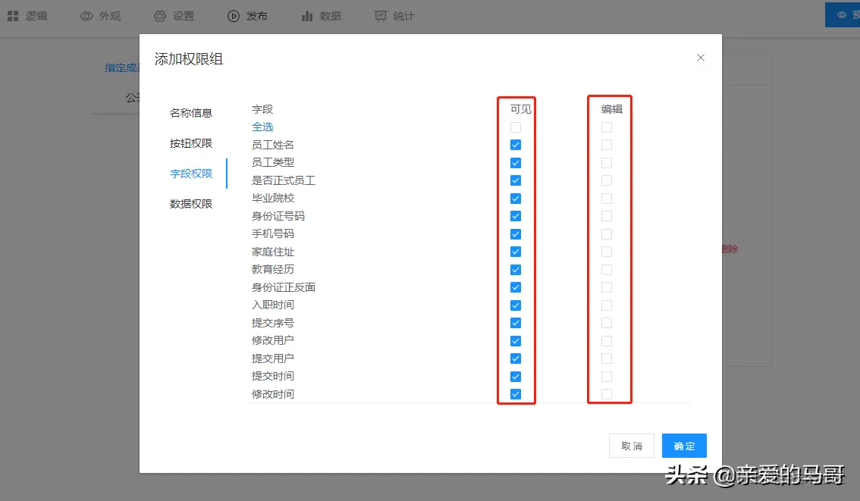Check the 编辑 box for 手机号码
This screenshot has height=501, width=860.
tap(607, 233)
